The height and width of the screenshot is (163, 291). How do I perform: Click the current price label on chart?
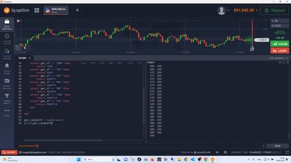(261, 40)
